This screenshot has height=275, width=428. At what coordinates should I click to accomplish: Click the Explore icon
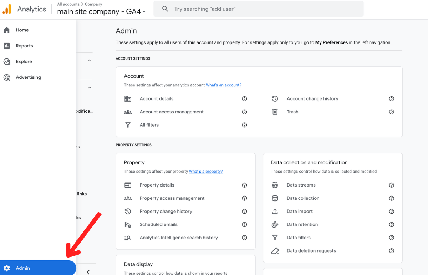coord(7,61)
